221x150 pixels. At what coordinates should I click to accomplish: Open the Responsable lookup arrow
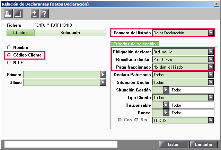166,105
